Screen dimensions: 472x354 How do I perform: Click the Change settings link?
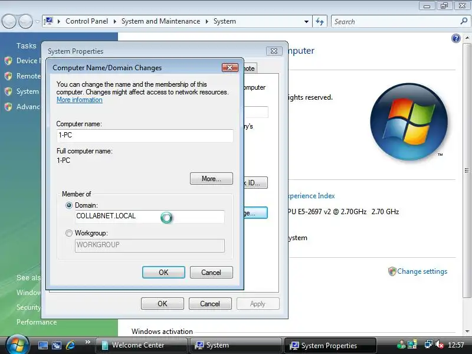pos(422,271)
